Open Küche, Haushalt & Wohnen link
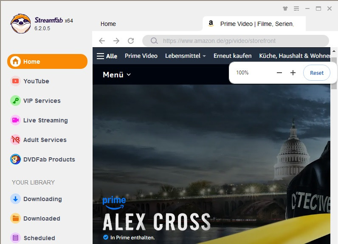Screen dimensions: 338x244 tap(294, 56)
